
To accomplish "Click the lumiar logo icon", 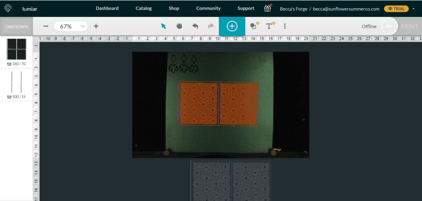I will [x=8, y=9].
